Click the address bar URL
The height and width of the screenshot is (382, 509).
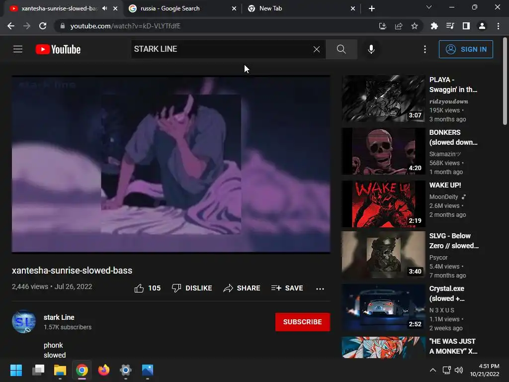[x=125, y=26]
